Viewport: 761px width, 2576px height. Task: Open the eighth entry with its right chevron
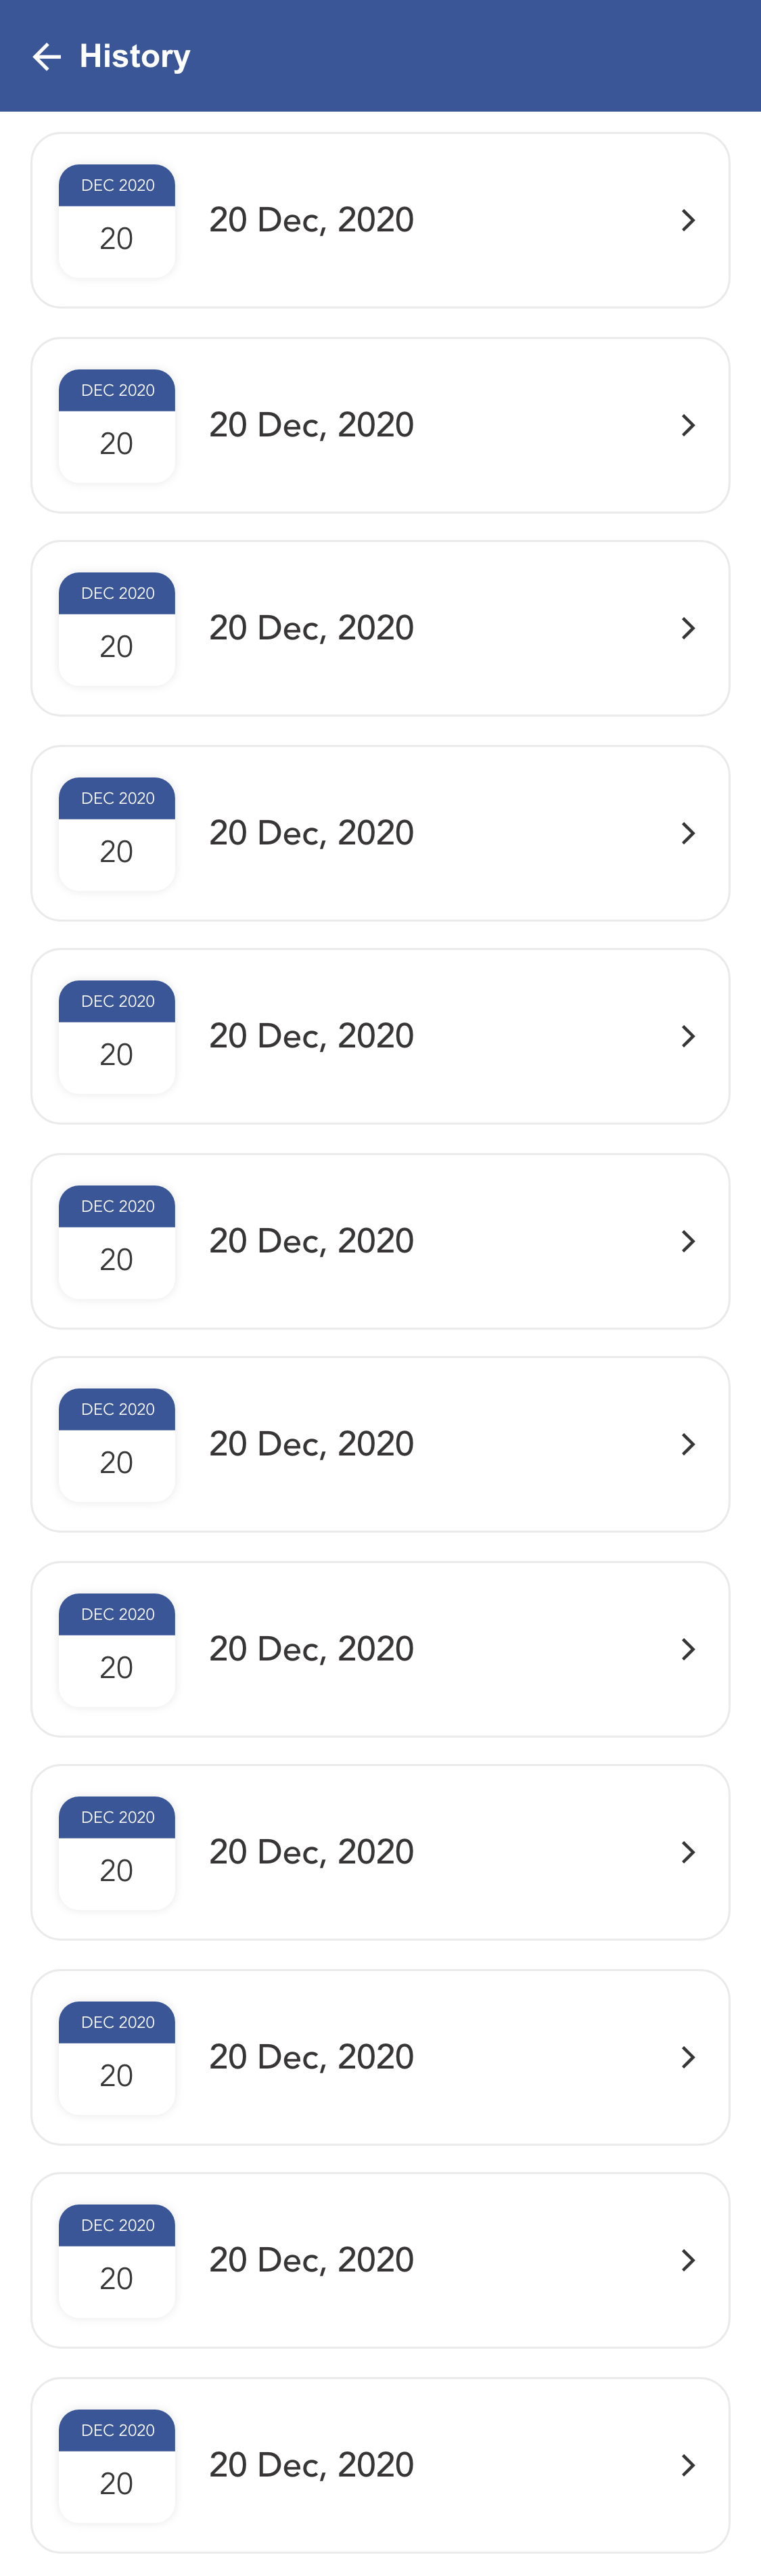[688, 1649]
